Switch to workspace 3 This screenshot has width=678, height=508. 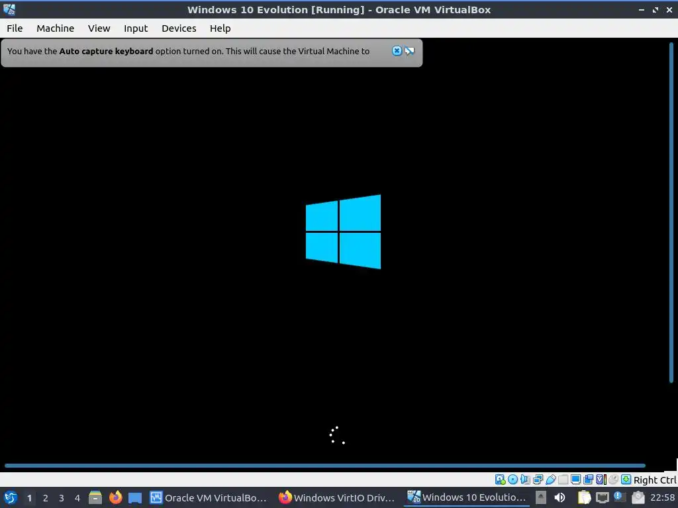pyautogui.click(x=62, y=498)
